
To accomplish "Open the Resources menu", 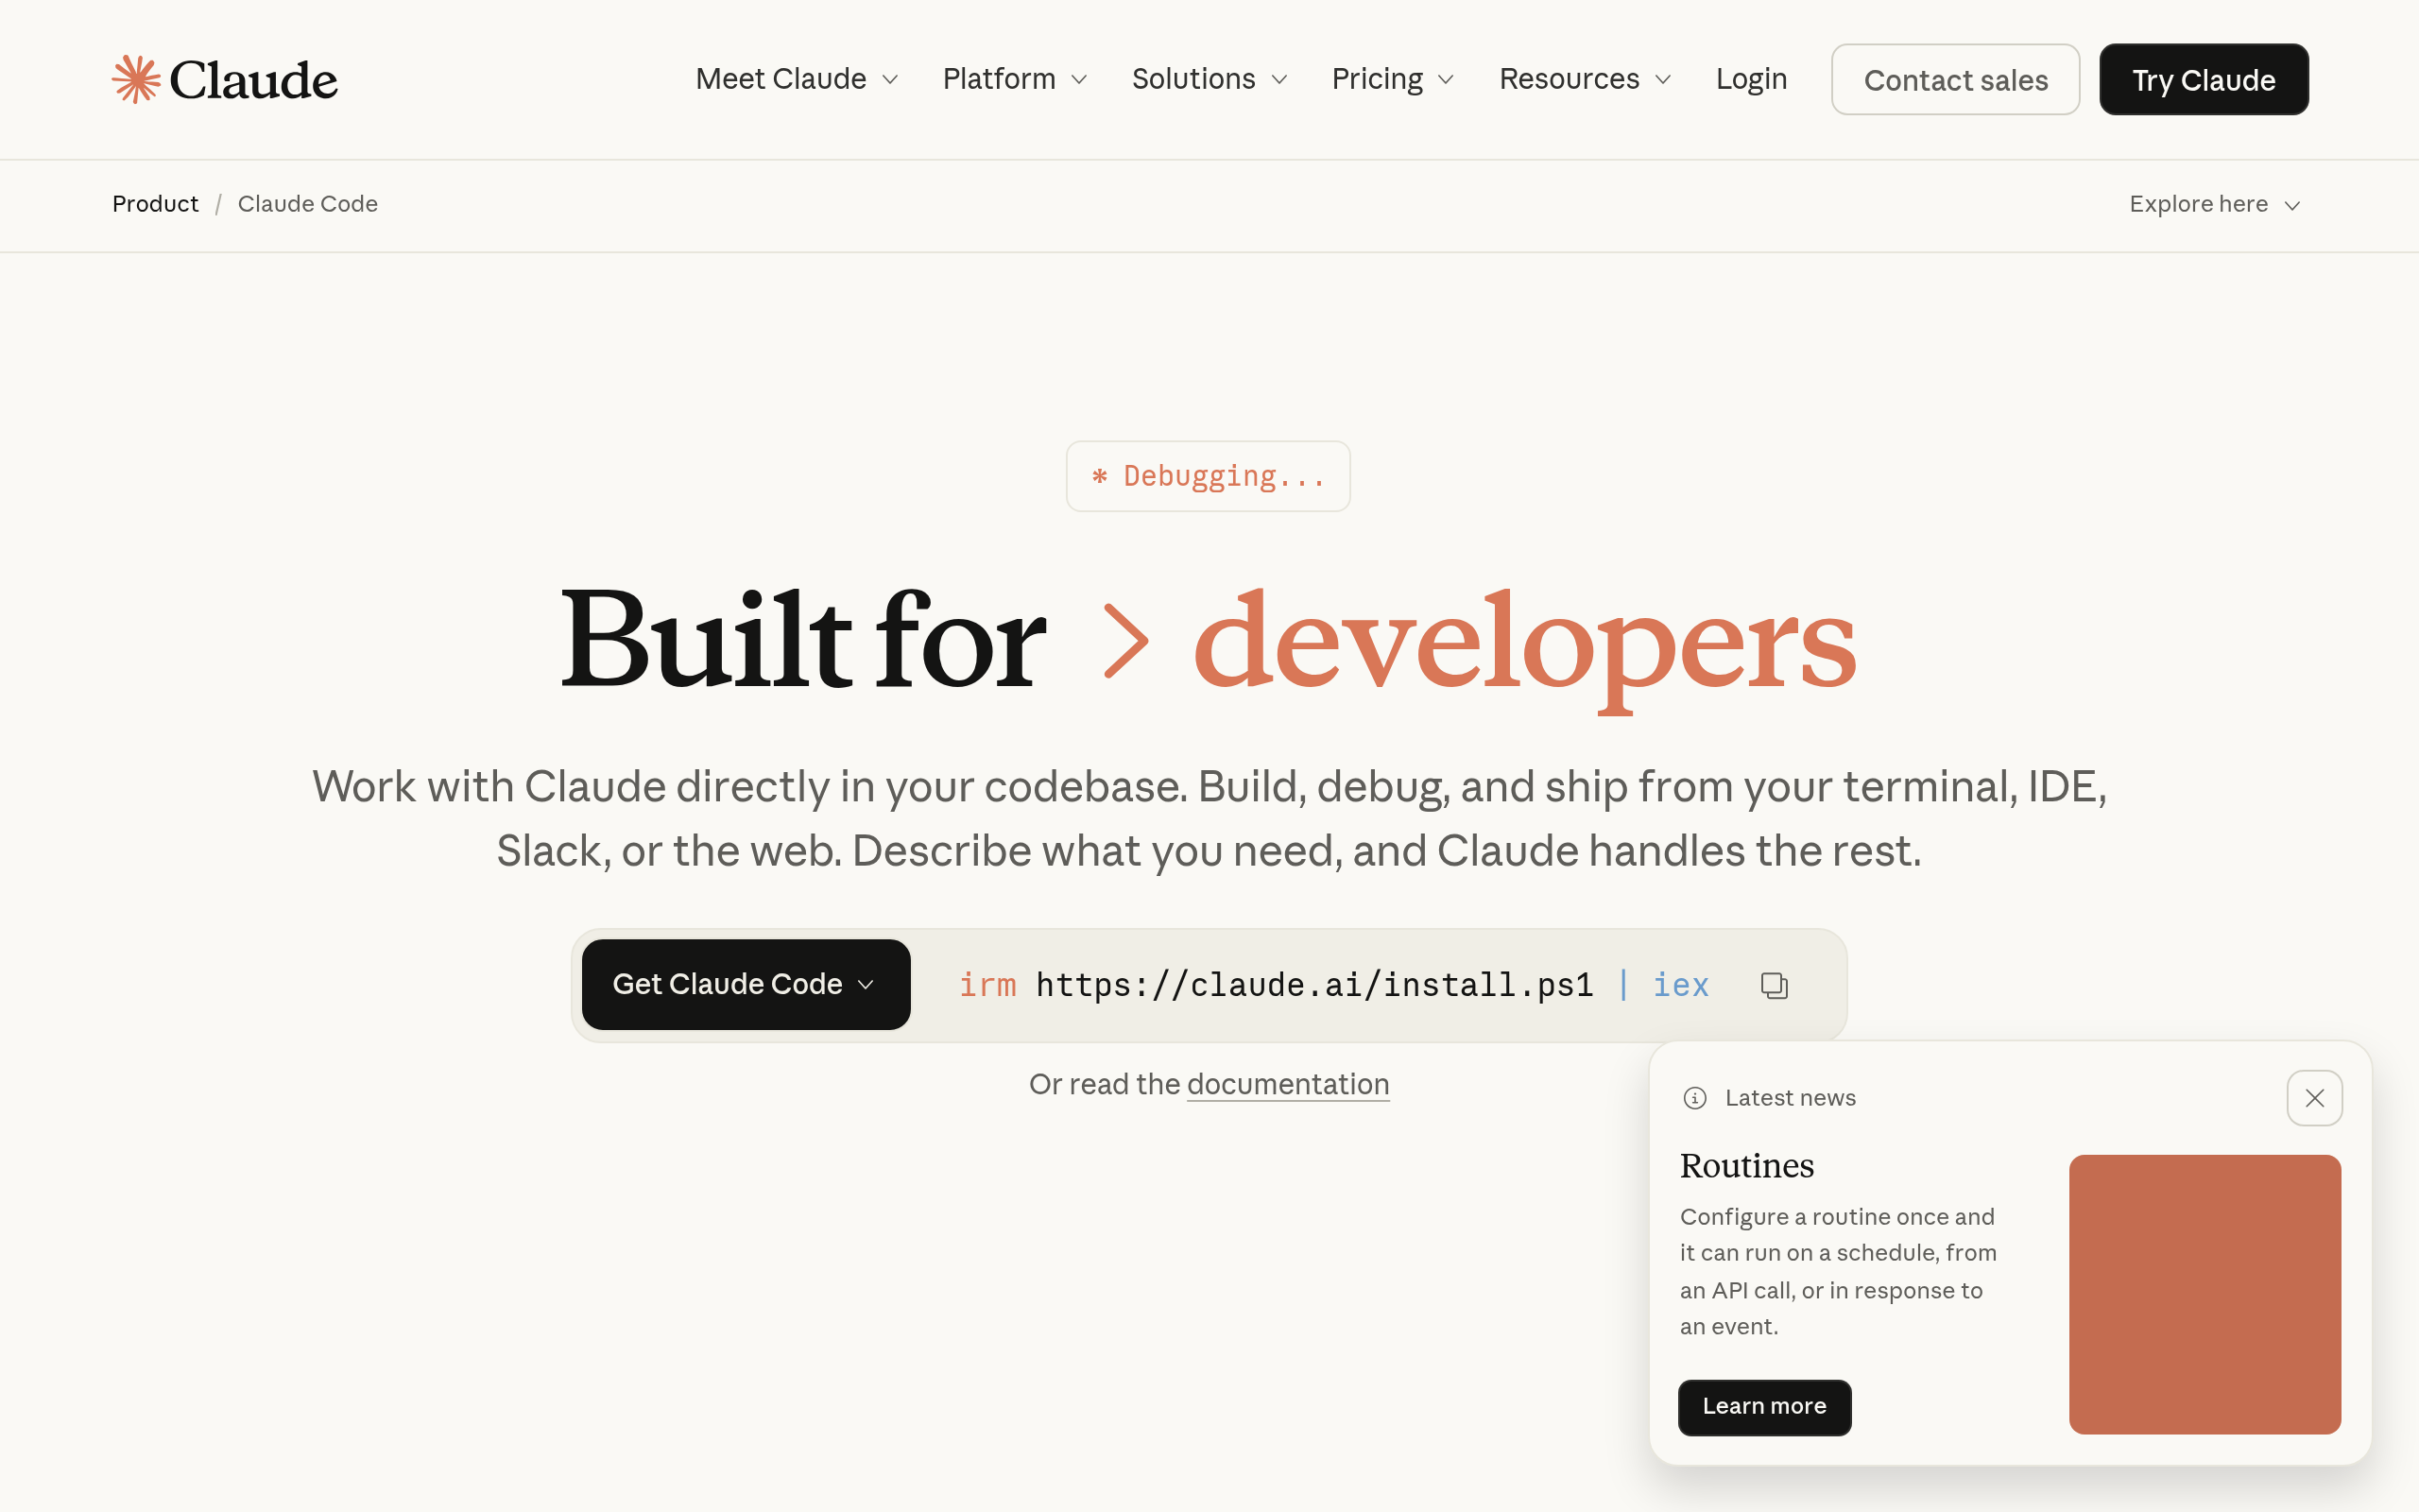I will tap(1586, 79).
